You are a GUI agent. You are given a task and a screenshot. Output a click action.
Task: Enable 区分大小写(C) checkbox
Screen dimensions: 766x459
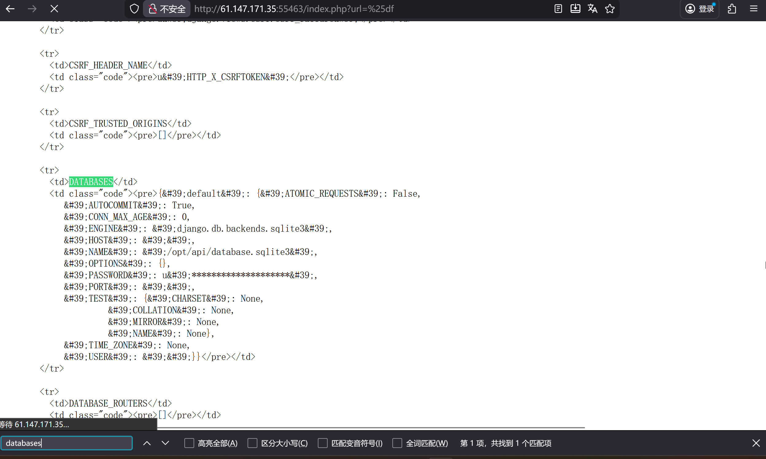click(252, 443)
